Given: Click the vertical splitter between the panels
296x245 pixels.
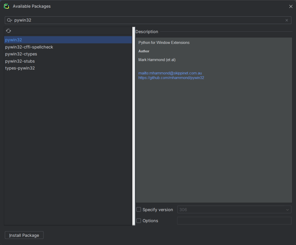Looking at the screenshot, I should (x=134, y=126).
